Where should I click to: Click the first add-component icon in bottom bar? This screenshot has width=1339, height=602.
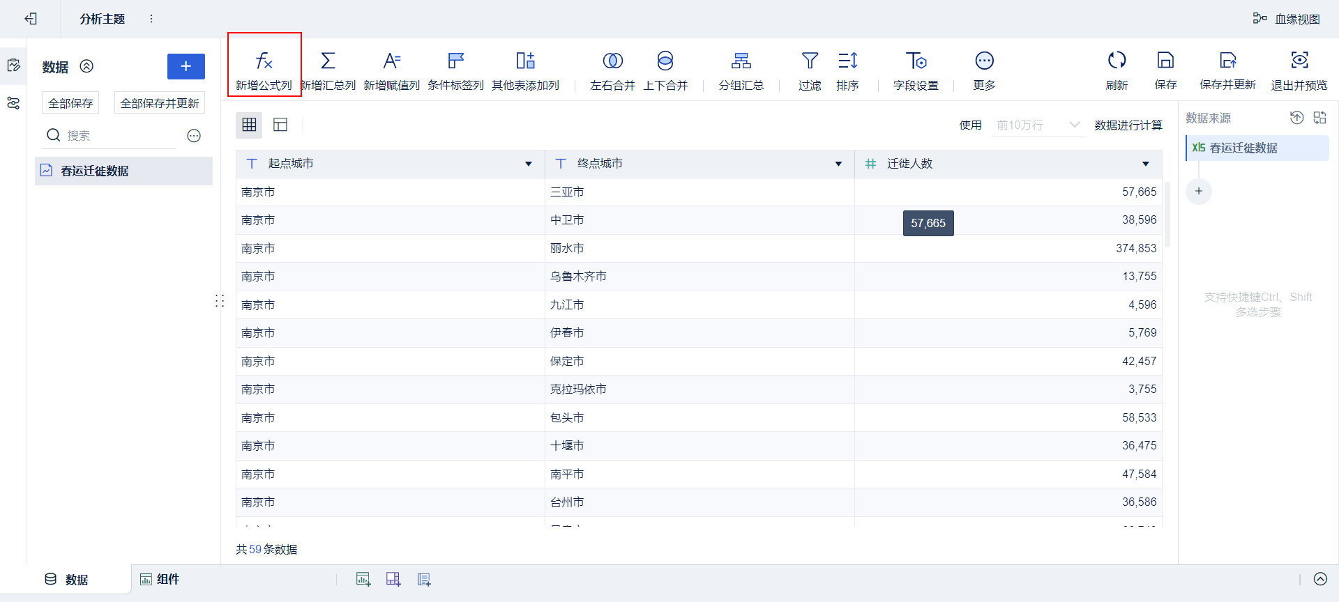363,580
